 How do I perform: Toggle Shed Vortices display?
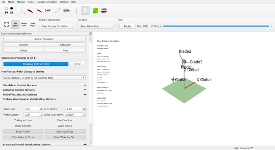(x=65, y=120)
